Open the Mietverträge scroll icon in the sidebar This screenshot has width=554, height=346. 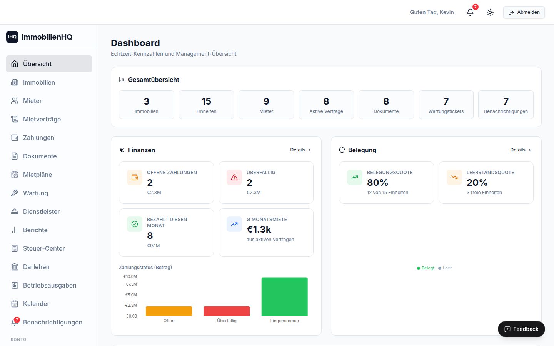tap(15, 119)
